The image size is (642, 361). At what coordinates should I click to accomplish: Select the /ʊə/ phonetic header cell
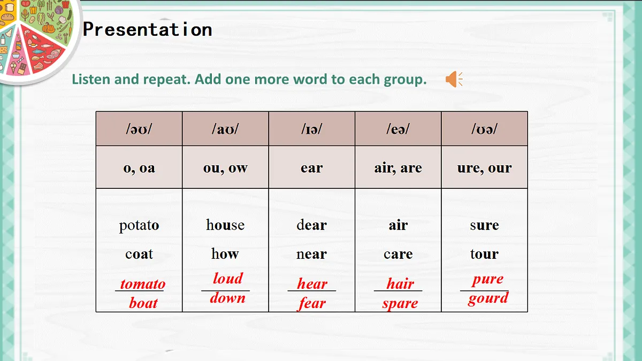point(484,129)
